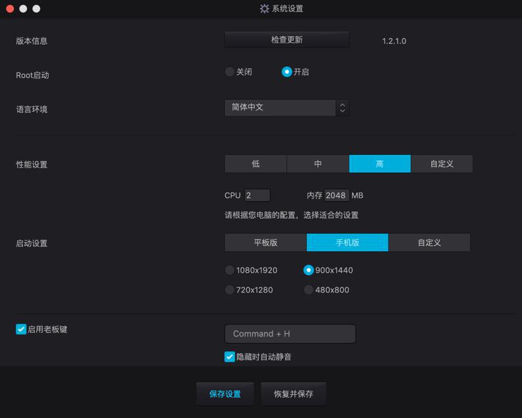Click the 启动设置 label

[32, 243]
